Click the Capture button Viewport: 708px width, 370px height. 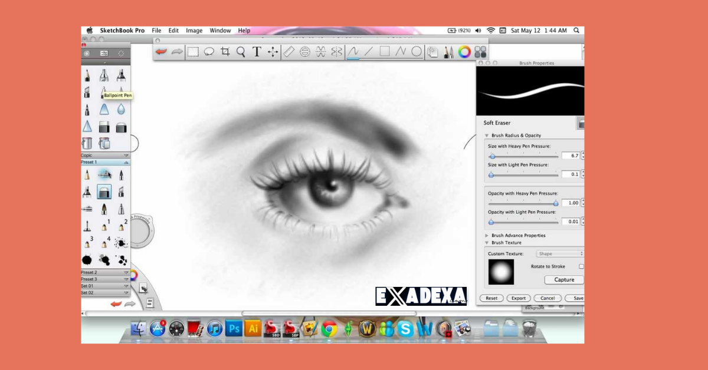(563, 279)
